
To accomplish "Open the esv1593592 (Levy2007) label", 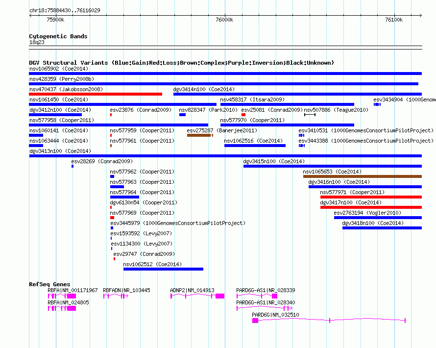I will click(141, 233).
